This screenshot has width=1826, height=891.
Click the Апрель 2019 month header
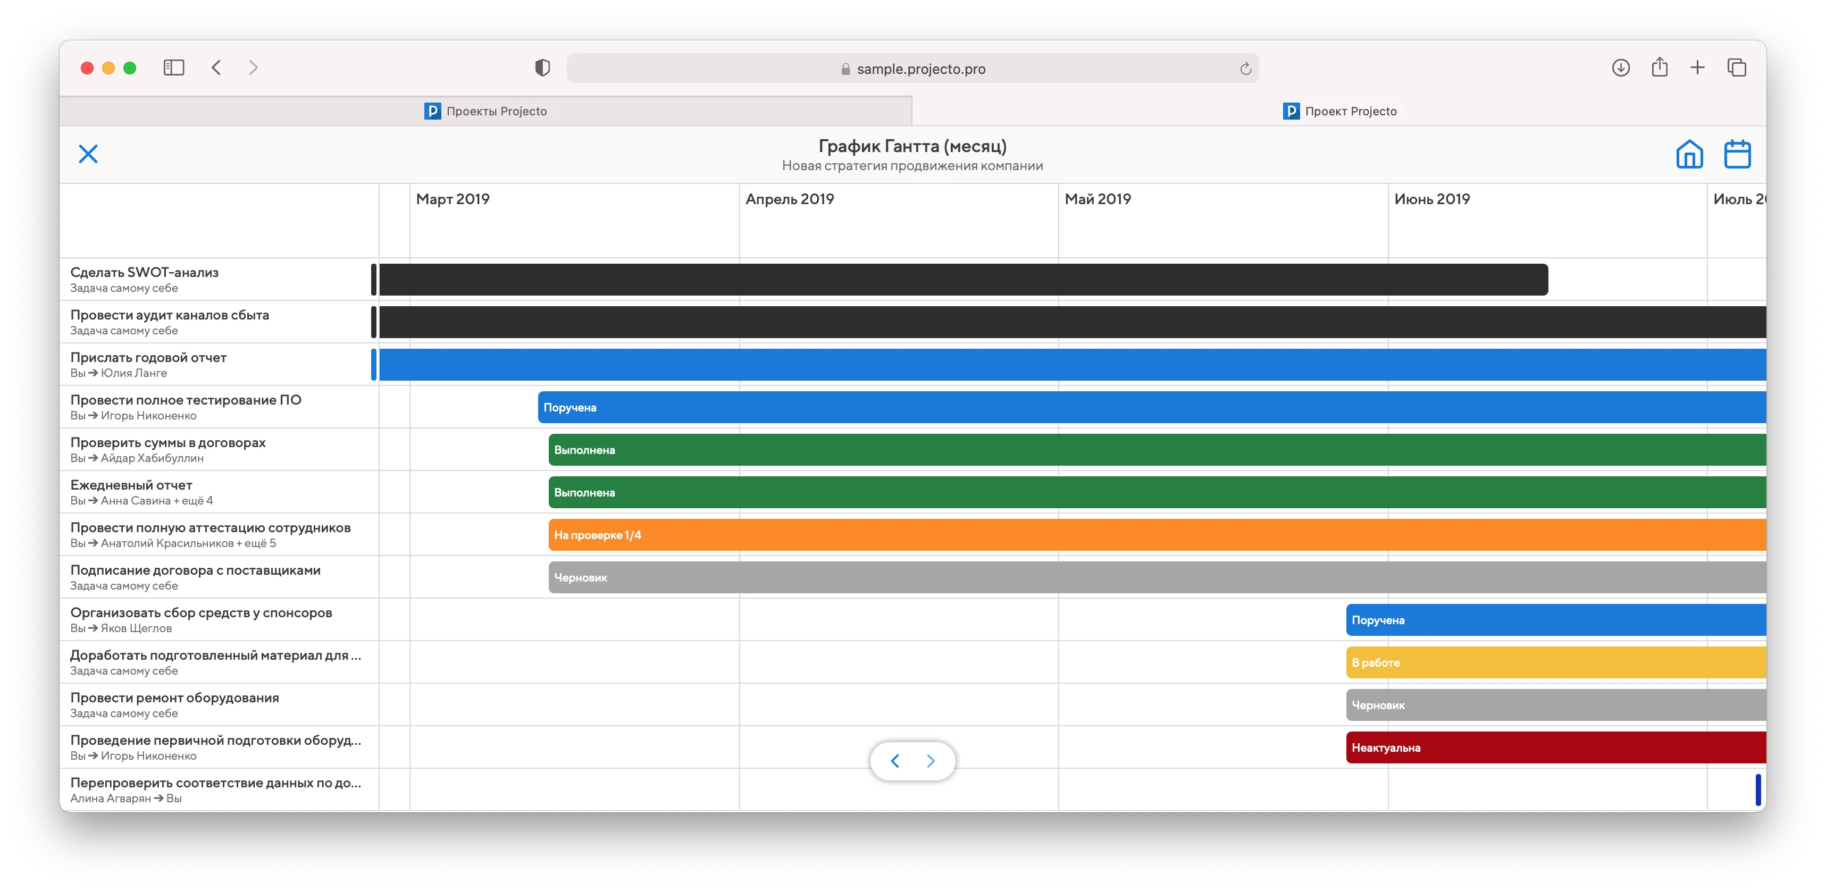[790, 199]
